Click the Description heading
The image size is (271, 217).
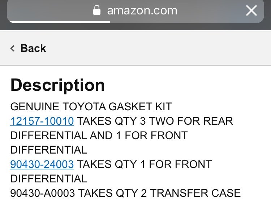click(x=57, y=85)
